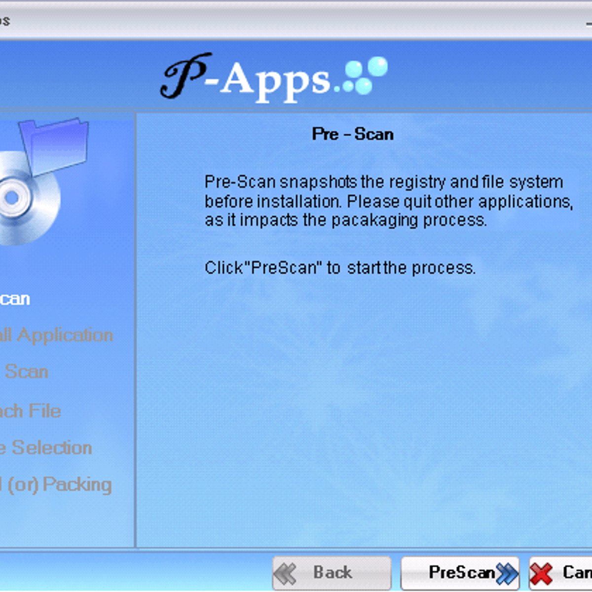Click the grey double-arrow icon on Back

tap(286, 573)
